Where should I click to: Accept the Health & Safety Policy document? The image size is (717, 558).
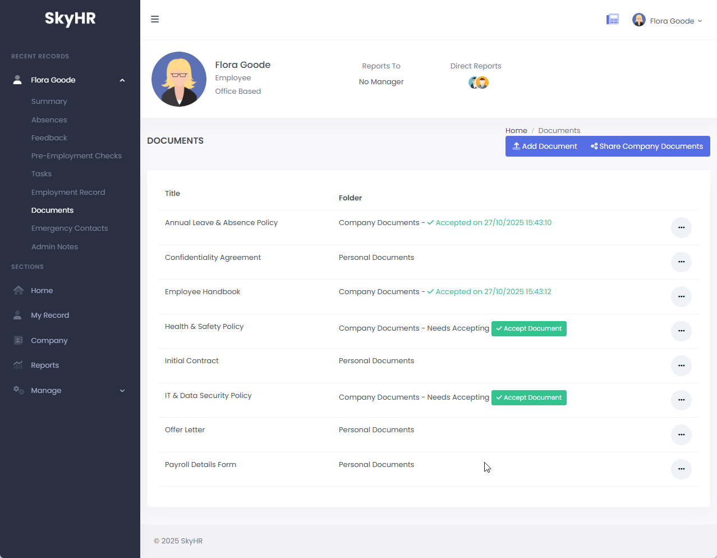click(x=528, y=328)
